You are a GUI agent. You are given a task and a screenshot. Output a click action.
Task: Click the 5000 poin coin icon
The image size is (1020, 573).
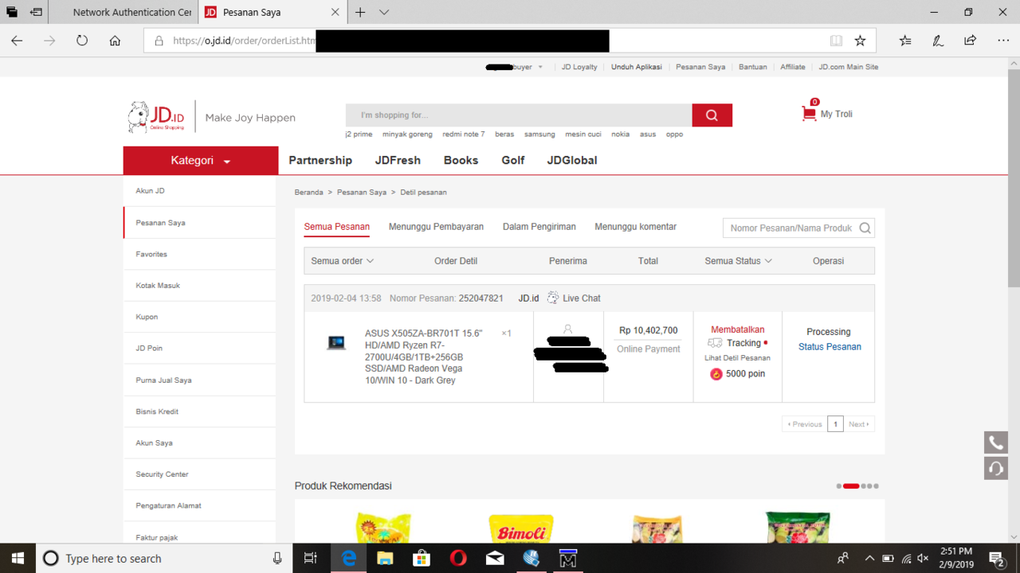(x=716, y=374)
